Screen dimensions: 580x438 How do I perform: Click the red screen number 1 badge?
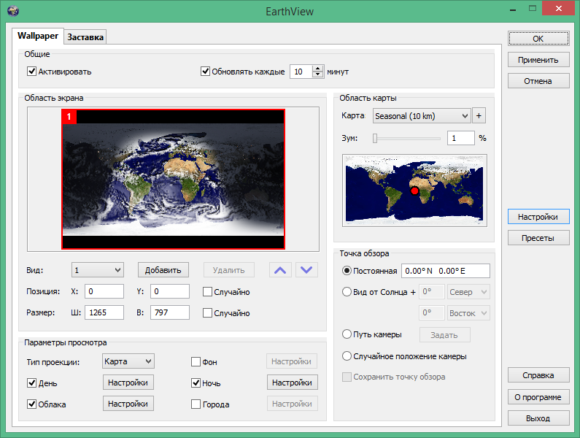(x=69, y=116)
